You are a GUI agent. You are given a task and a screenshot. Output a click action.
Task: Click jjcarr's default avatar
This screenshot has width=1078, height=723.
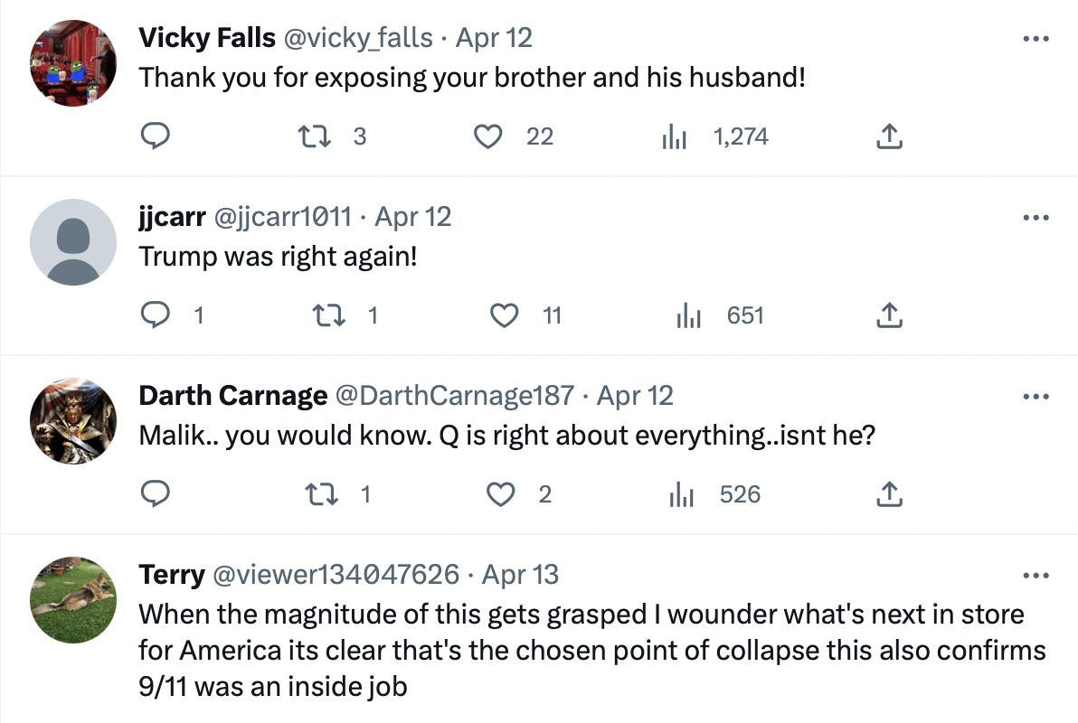tap(73, 242)
